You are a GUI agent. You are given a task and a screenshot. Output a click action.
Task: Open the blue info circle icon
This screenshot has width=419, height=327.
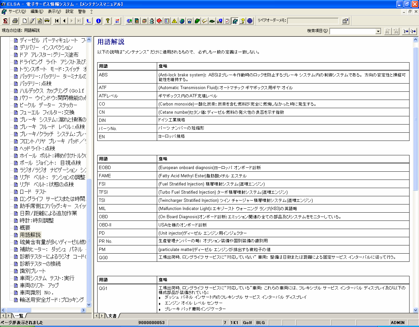coord(98,21)
